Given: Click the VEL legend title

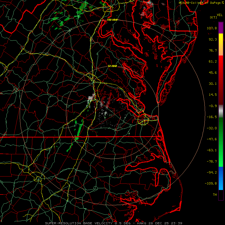Looking at the screenshot, I should 220,15.
